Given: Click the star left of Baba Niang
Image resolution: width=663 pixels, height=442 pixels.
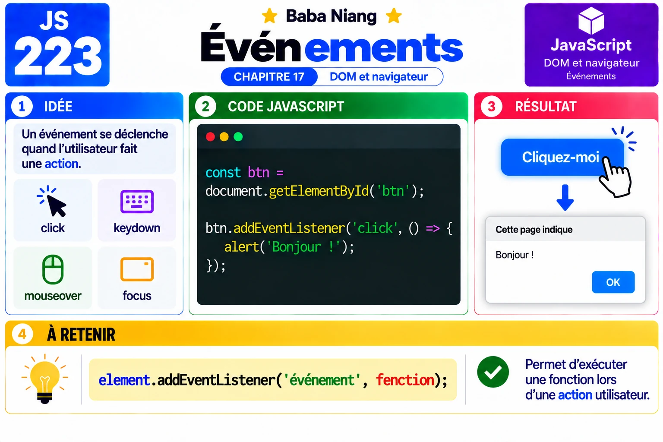Looking at the screenshot, I should [270, 16].
